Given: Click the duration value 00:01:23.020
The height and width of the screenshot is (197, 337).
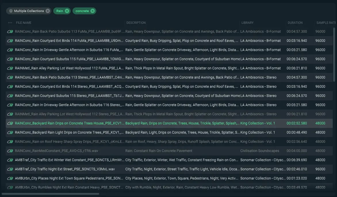Looking at the screenshot, I should tap(297, 178).
